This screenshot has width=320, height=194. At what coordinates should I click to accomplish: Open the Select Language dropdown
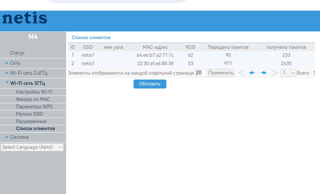click(32, 147)
